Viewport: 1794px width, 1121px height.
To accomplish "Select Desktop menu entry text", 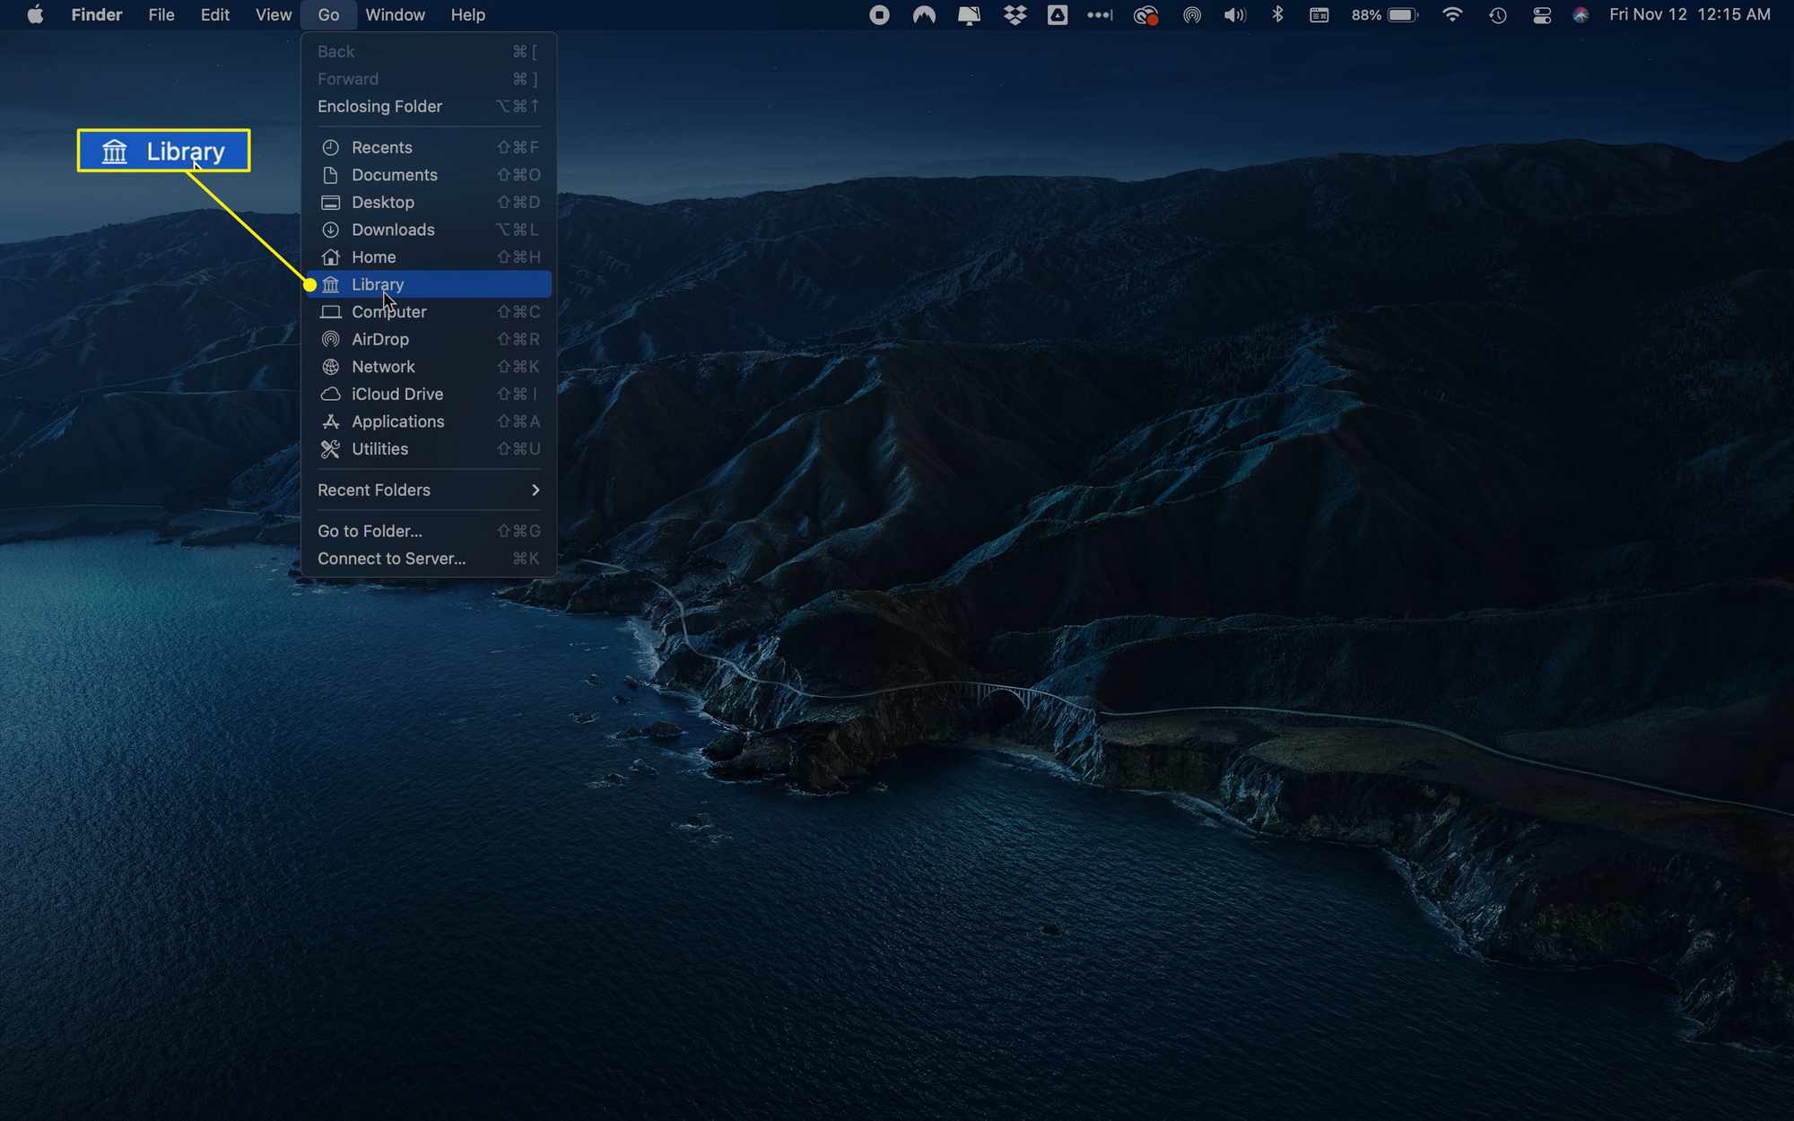I will (383, 203).
